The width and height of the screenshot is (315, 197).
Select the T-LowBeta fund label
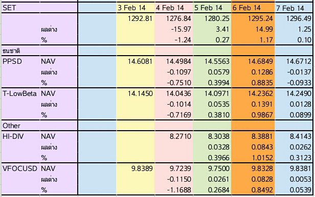pos(20,93)
